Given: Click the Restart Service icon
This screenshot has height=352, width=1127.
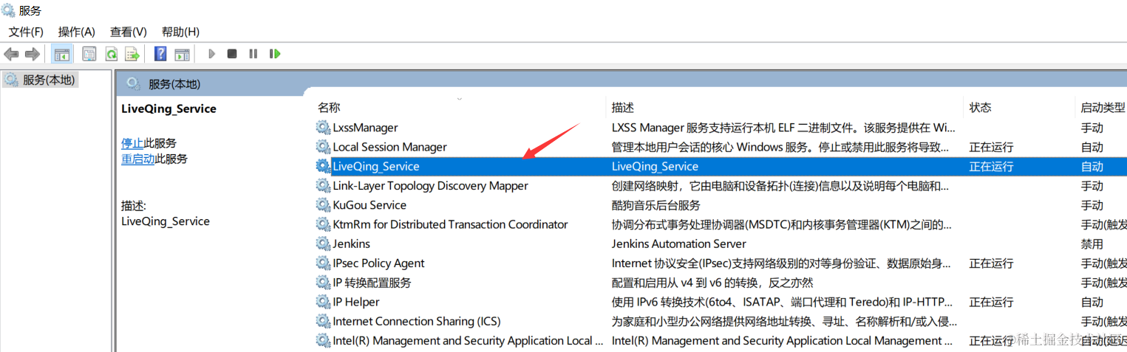Looking at the screenshot, I should click(275, 54).
